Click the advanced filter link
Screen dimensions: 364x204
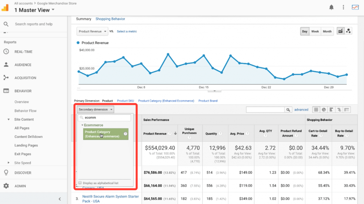[x=301, y=110]
